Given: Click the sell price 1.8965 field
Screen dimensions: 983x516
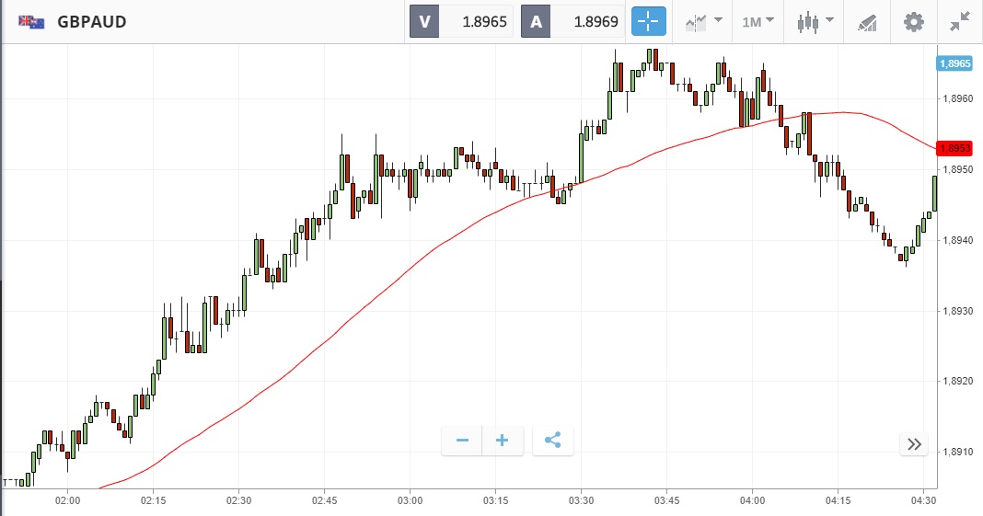Looking at the screenshot, I should 476,21.
